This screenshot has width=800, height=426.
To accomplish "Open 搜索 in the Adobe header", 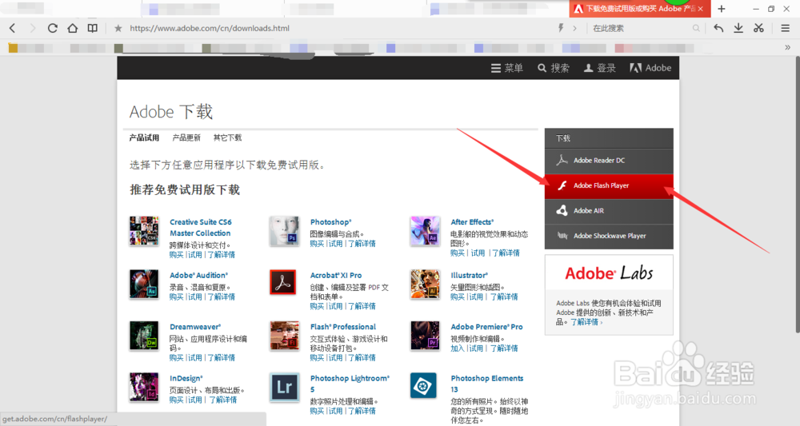I will [x=554, y=68].
